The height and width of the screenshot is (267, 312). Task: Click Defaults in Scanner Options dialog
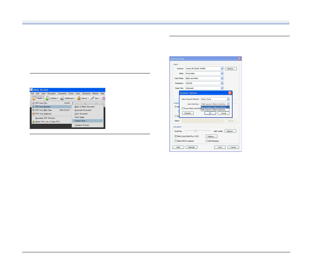tap(188, 113)
